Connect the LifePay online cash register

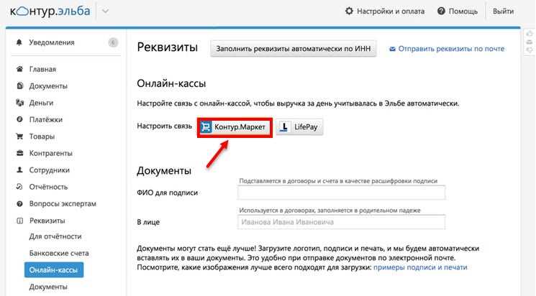[299, 127]
